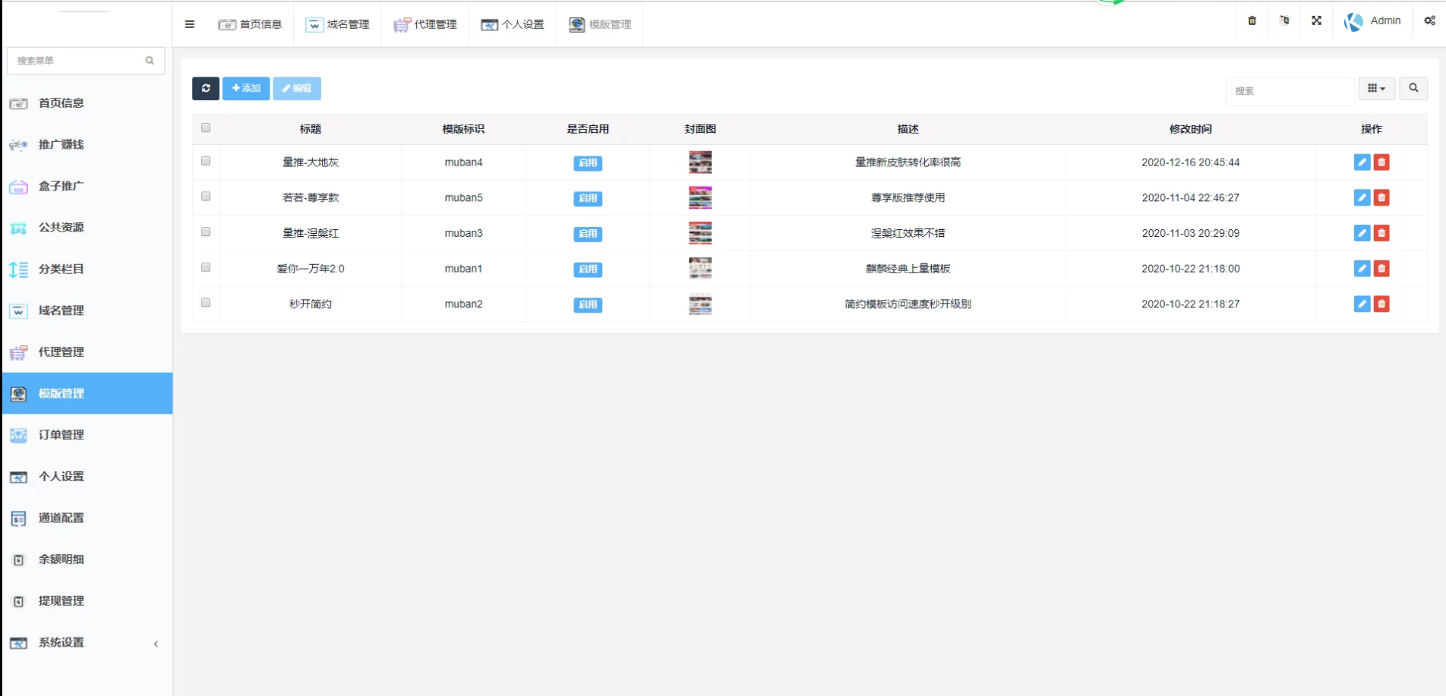Delete the muban2 template row
The width and height of the screenshot is (1446, 696).
tap(1381, 304)
